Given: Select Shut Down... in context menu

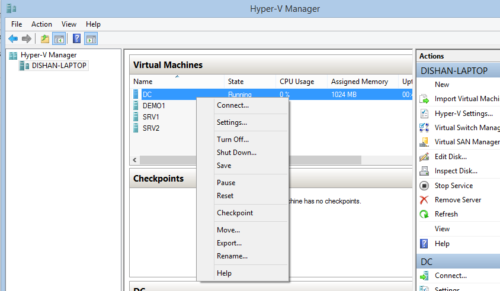Looking at the screenshot, I should pyautogui.click(x=243, y=153).
